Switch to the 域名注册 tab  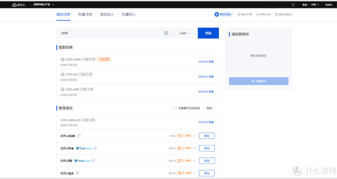(x=63, y=14)
